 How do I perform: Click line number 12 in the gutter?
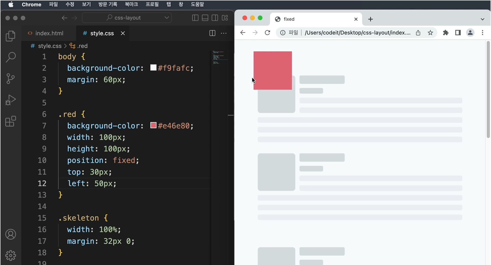click(42, 183)
